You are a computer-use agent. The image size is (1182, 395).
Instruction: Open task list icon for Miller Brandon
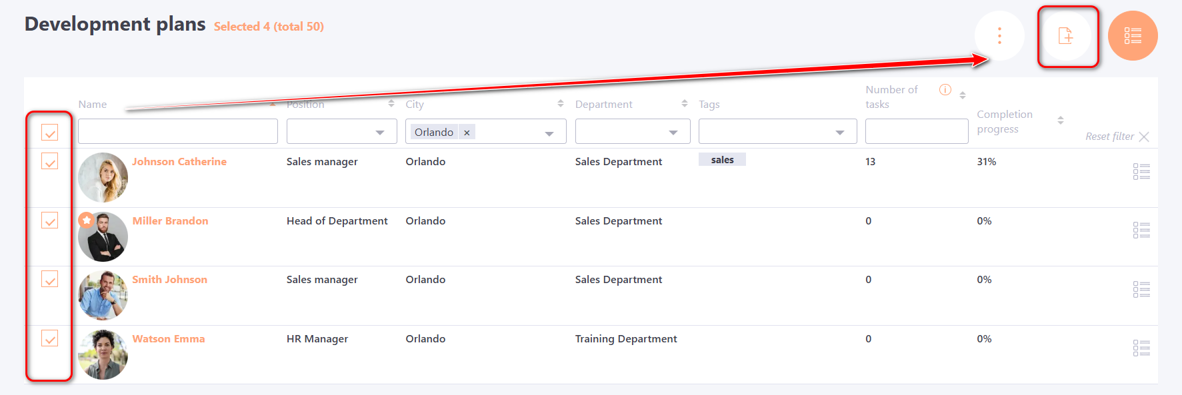(1141, 230)
